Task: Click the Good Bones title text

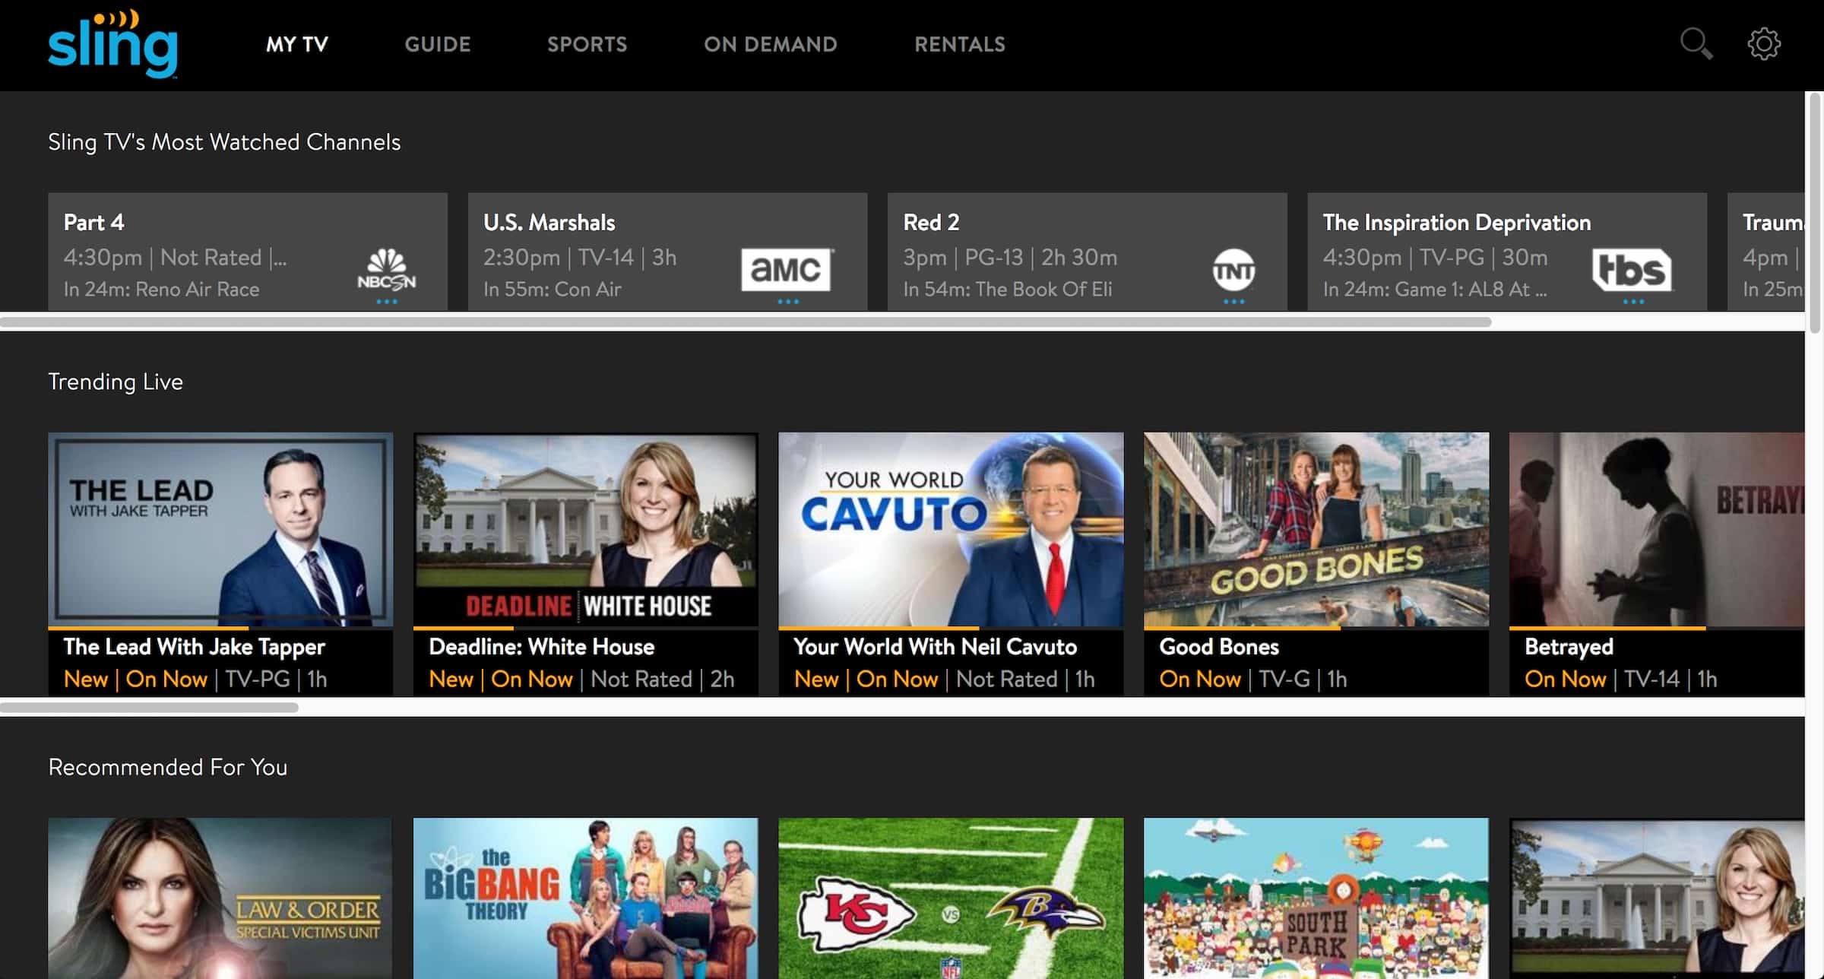Action: (1219, 647)
